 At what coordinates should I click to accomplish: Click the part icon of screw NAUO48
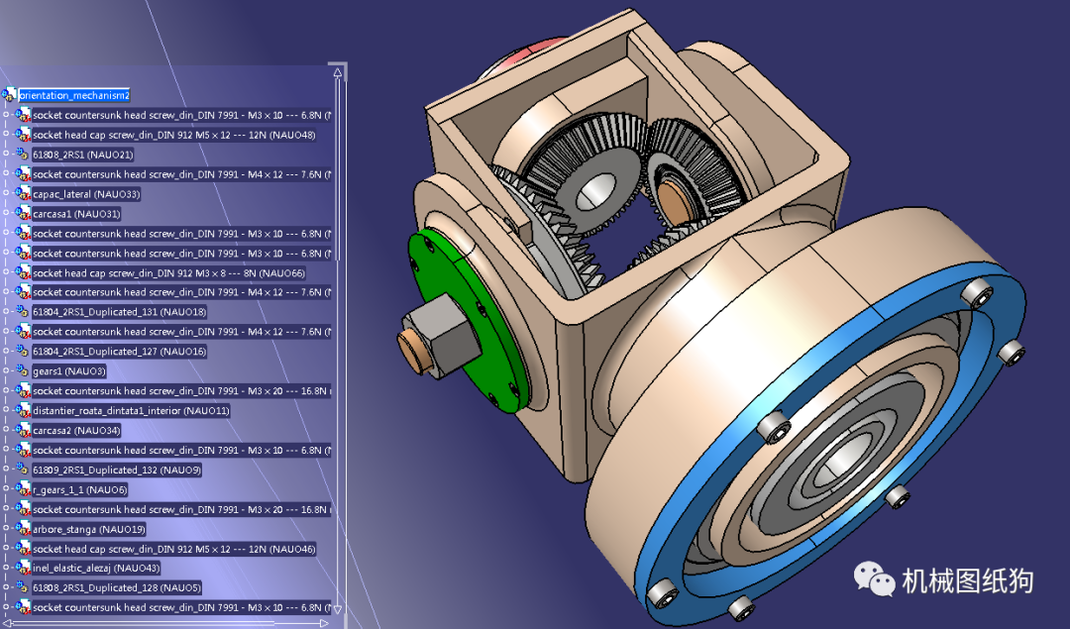coord(23,135)
